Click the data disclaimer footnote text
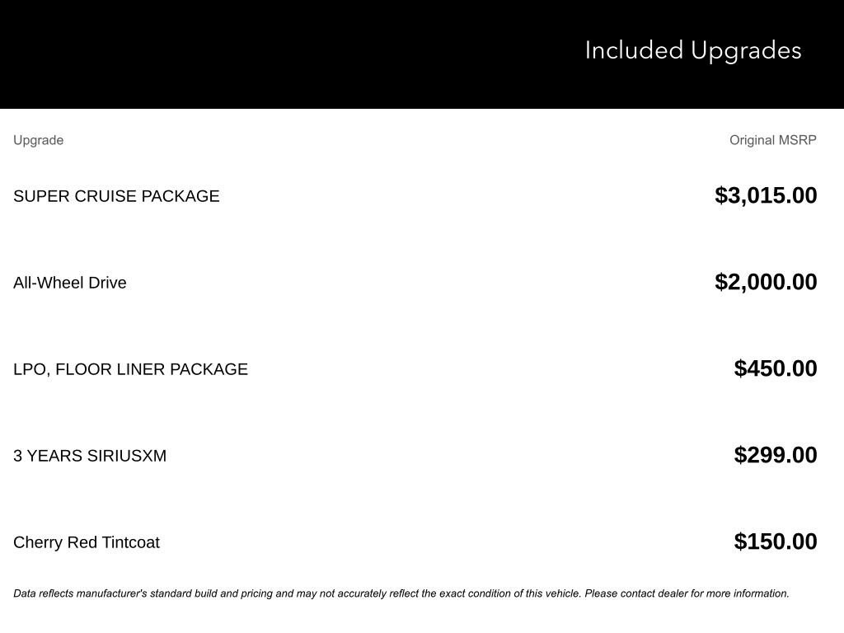Viewport: 844px width, 633px height. (401, 593)
